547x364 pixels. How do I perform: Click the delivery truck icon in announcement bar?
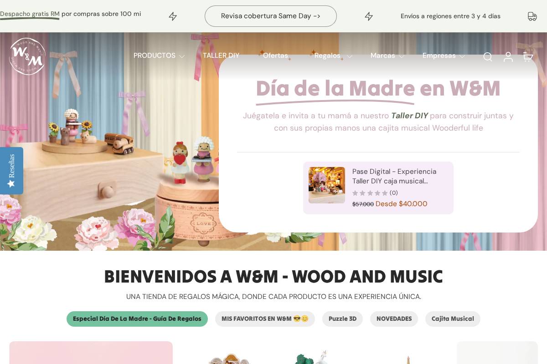[532, 16]
